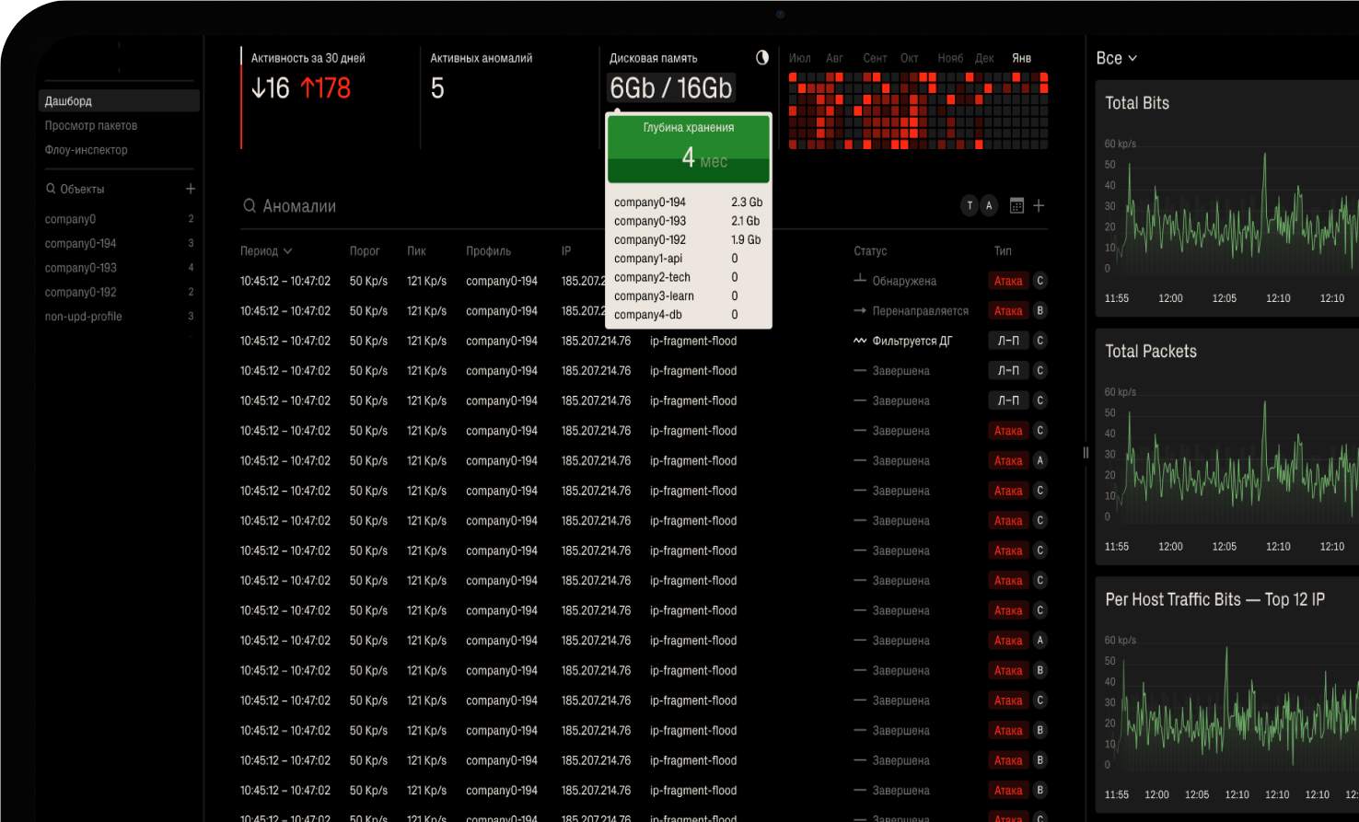Add a new object with the plus icon
The image size is (1359, 822).
pyautogui.click(x=191, y=189)
